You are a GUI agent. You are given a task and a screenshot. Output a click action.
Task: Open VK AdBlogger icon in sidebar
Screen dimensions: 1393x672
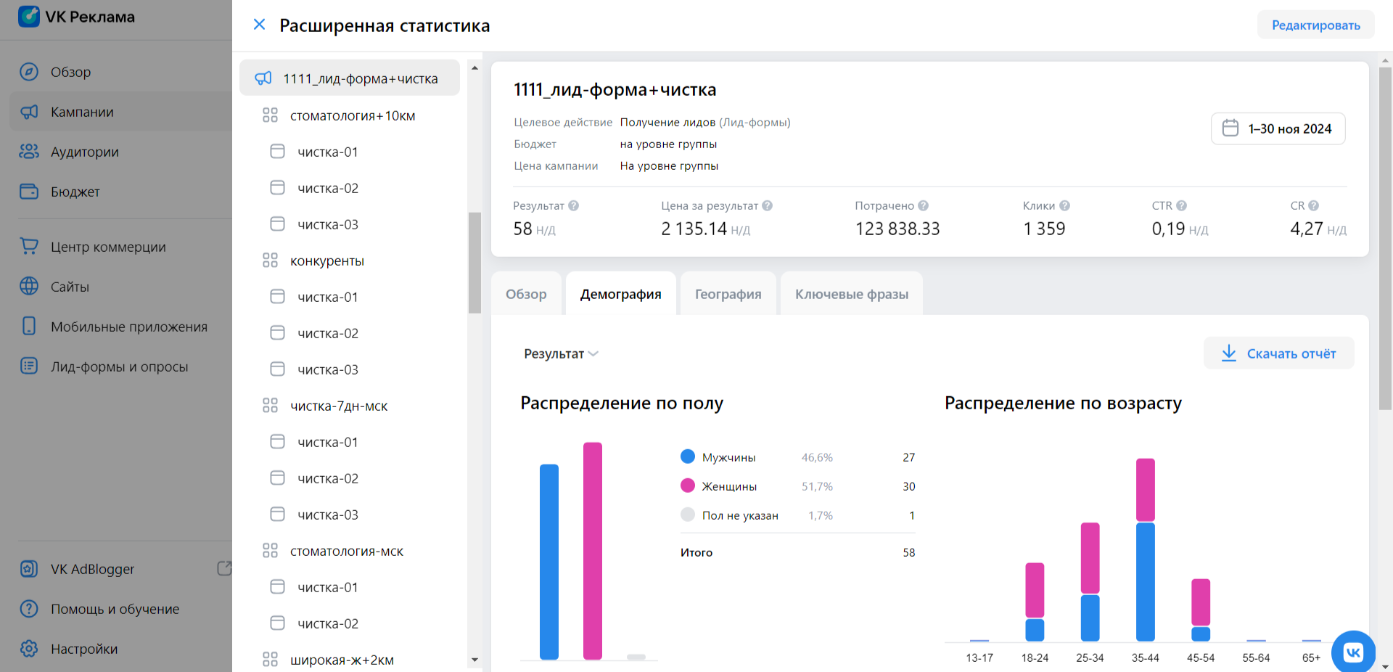click(x=29, y=569)
